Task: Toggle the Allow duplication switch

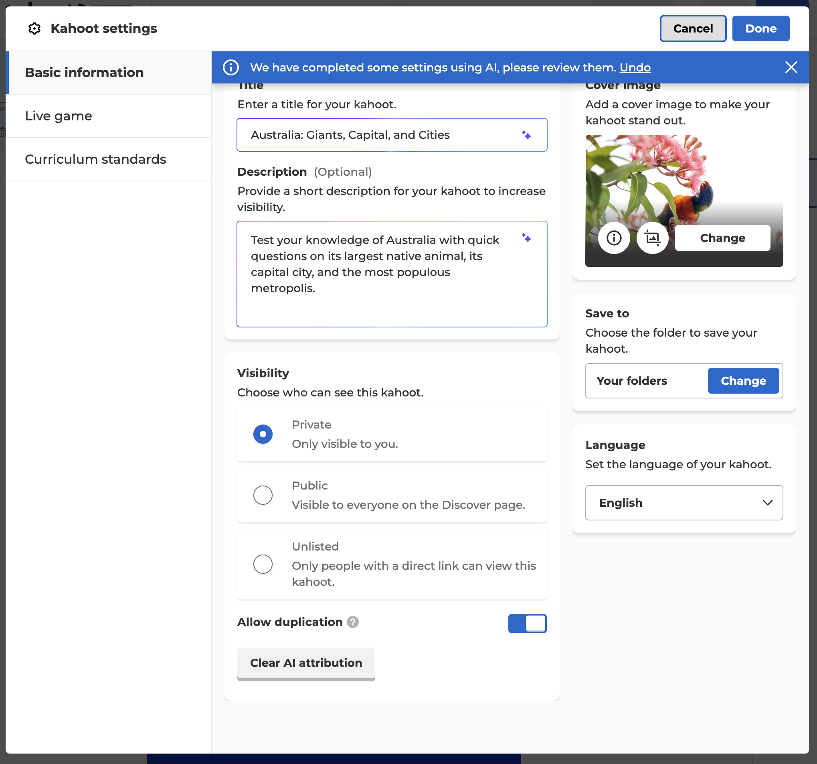Action: [527, 623]
